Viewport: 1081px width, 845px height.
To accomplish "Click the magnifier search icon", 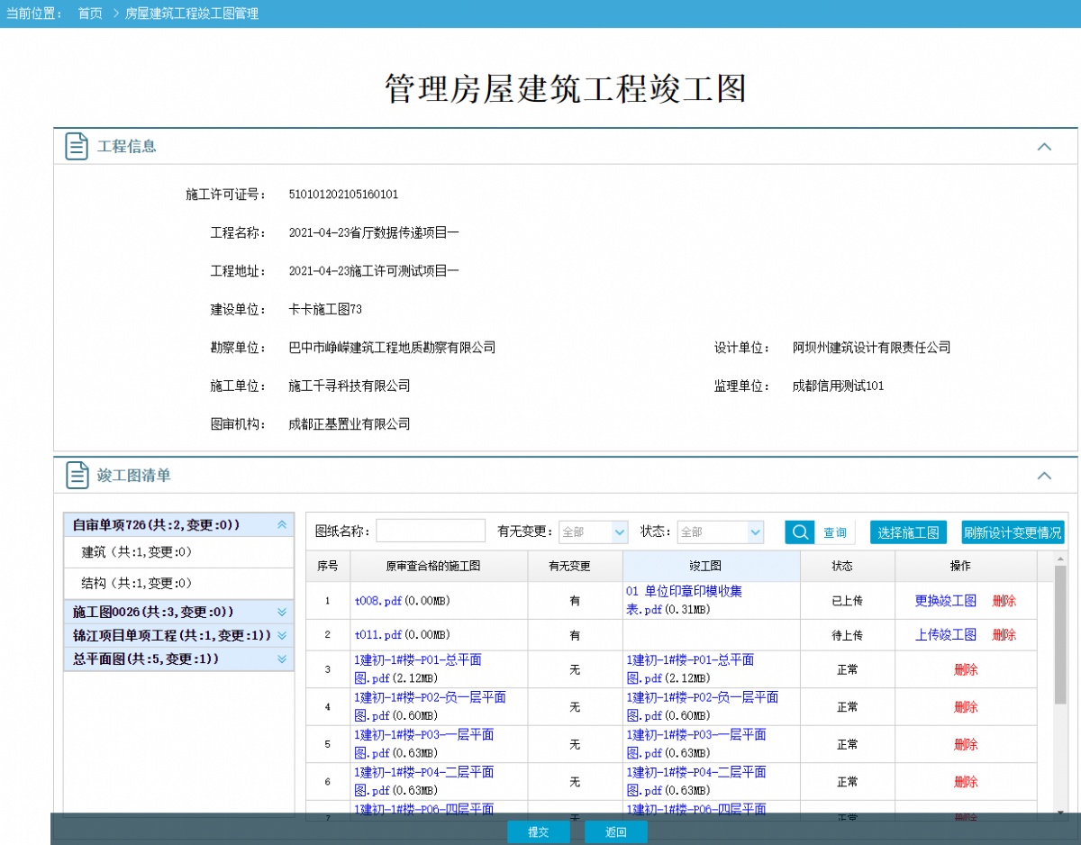I will [x=799, y=532].
